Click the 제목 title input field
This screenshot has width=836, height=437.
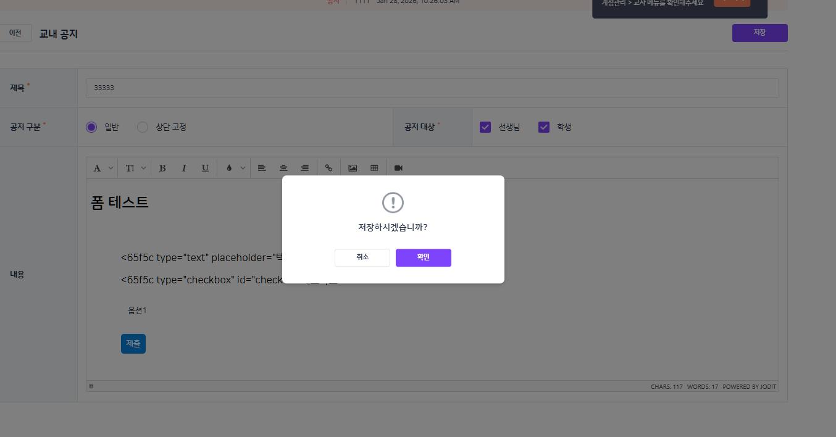pyautogui.click(x=432, y=88)
